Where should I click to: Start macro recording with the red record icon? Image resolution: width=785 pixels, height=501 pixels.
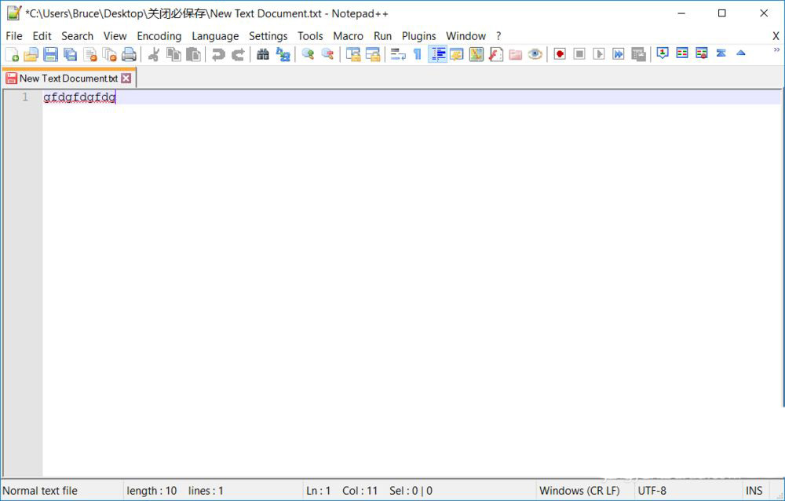tap(560, 54)
